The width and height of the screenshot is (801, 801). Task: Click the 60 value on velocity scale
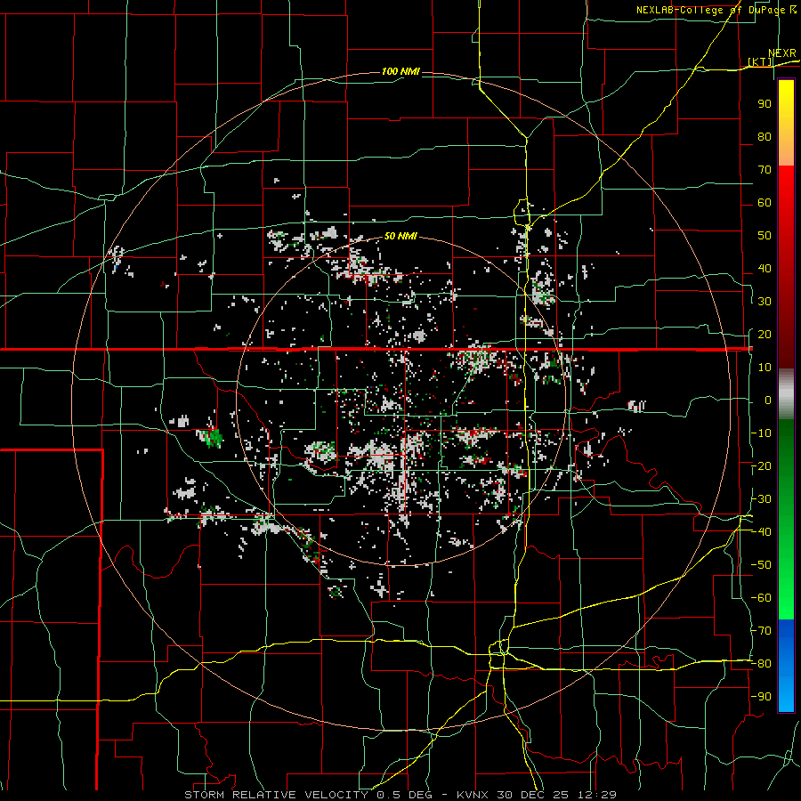[x=765, y=203]
